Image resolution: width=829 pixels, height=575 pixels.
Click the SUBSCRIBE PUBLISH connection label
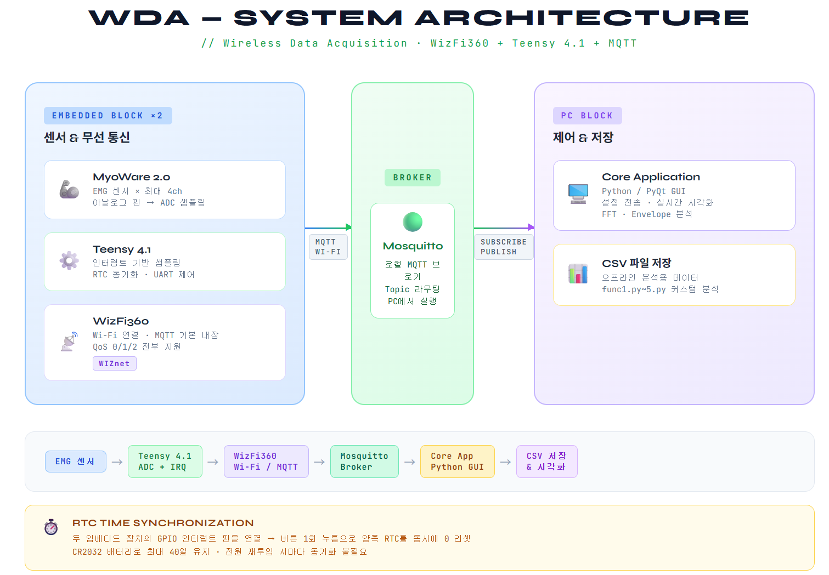pyautogui.click(x=503, y=247)
